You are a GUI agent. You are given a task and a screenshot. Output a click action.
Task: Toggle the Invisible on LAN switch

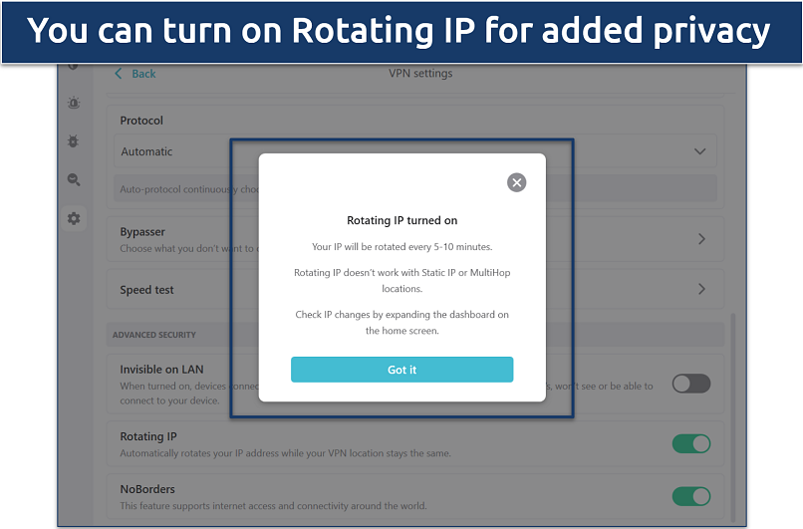pos(690,384)
